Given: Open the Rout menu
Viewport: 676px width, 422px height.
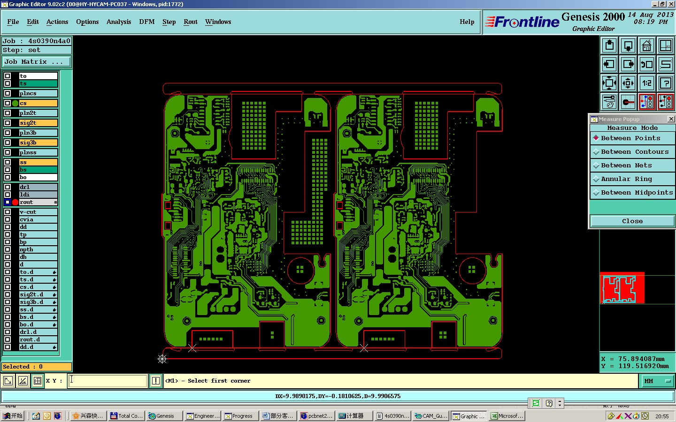Looking at the screenshot, I should click(191, 22).
